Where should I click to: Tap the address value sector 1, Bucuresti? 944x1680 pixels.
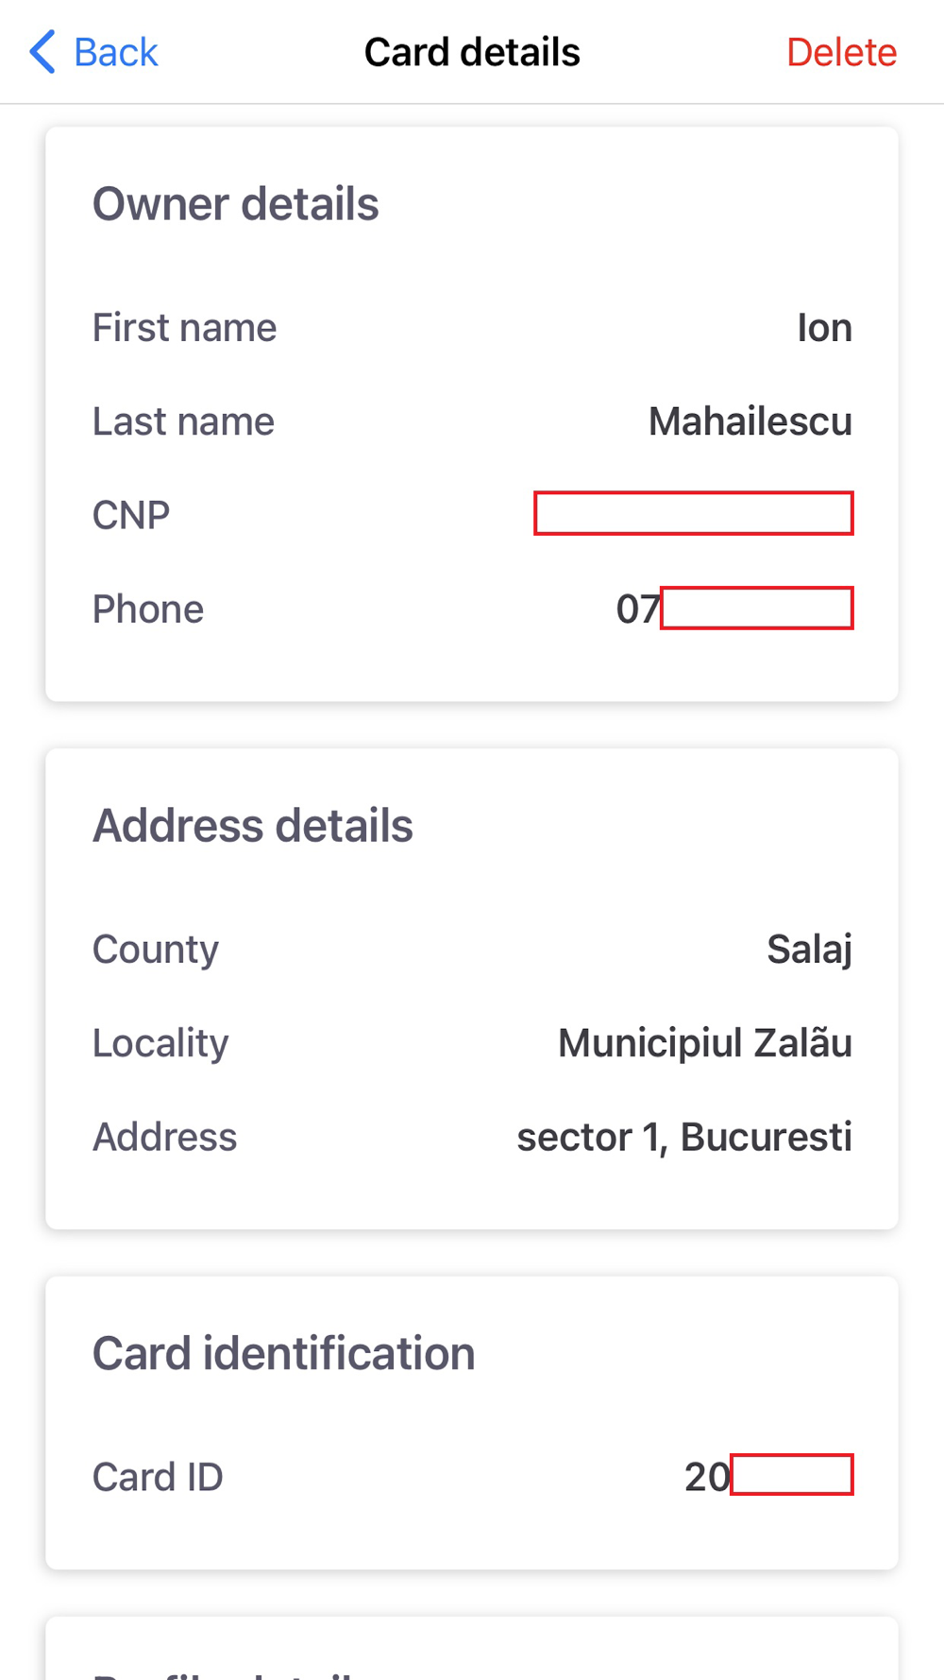click(x=683, y=1137)
